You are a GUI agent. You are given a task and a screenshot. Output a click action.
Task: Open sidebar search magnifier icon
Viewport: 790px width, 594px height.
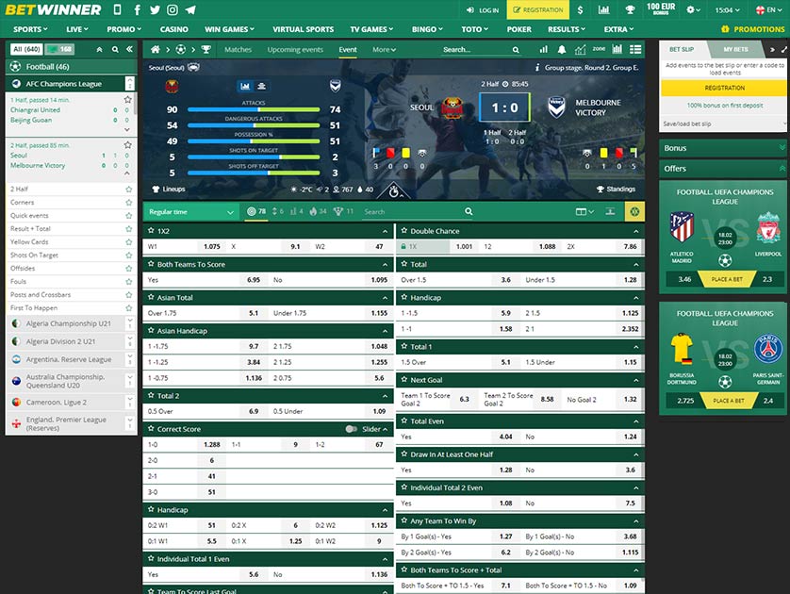tap(115, 49)
